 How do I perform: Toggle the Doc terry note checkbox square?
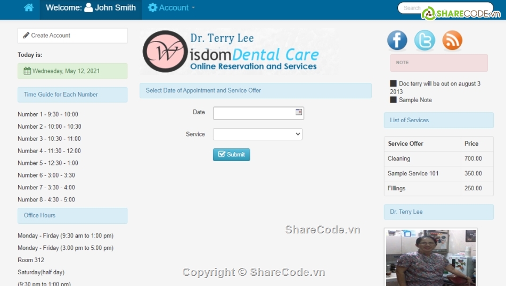[393, 84]
